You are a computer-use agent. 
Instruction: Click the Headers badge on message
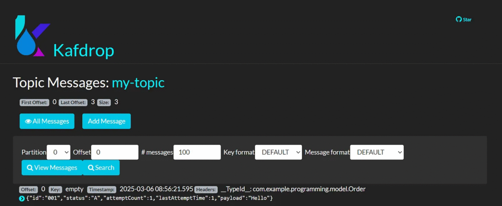coord(205,189)
